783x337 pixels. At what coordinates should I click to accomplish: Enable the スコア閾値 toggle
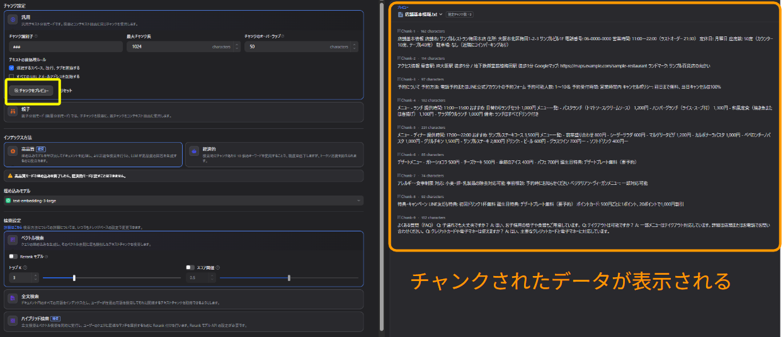coord(190,267)
